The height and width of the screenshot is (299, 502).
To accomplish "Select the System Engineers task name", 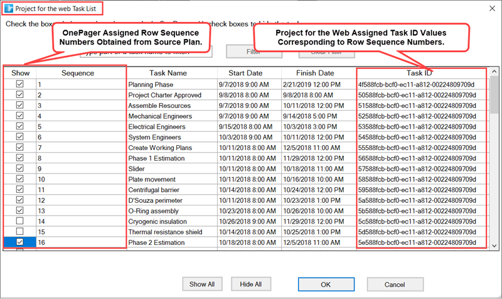I will pyautogui.click(x=154, y=137).
